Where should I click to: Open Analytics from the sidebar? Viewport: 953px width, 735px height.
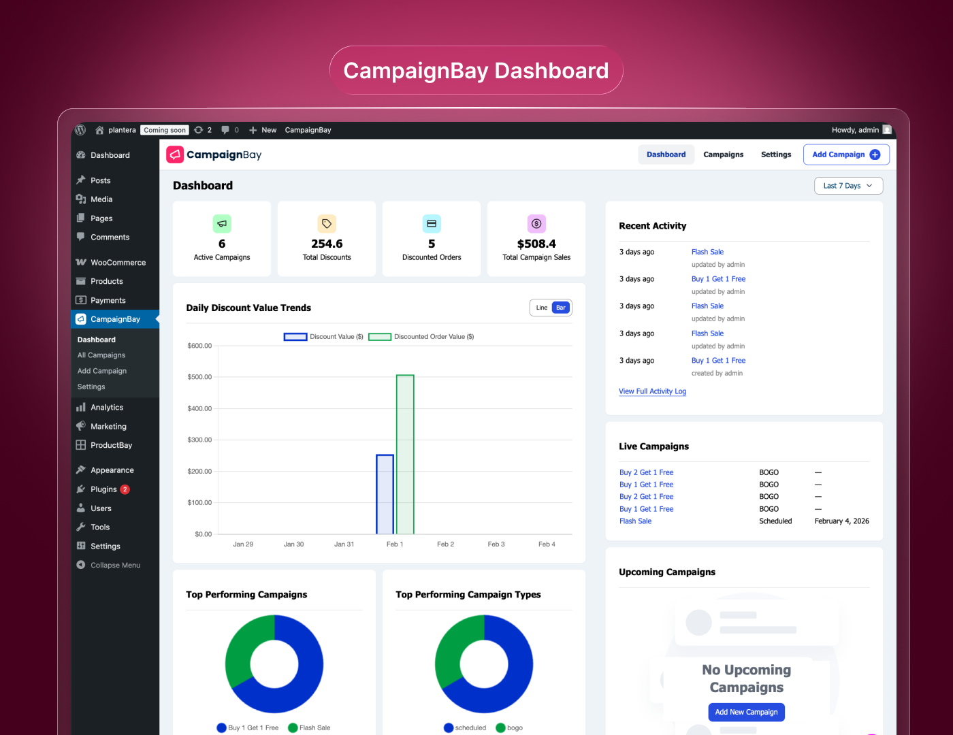click(x=106, y=407)
